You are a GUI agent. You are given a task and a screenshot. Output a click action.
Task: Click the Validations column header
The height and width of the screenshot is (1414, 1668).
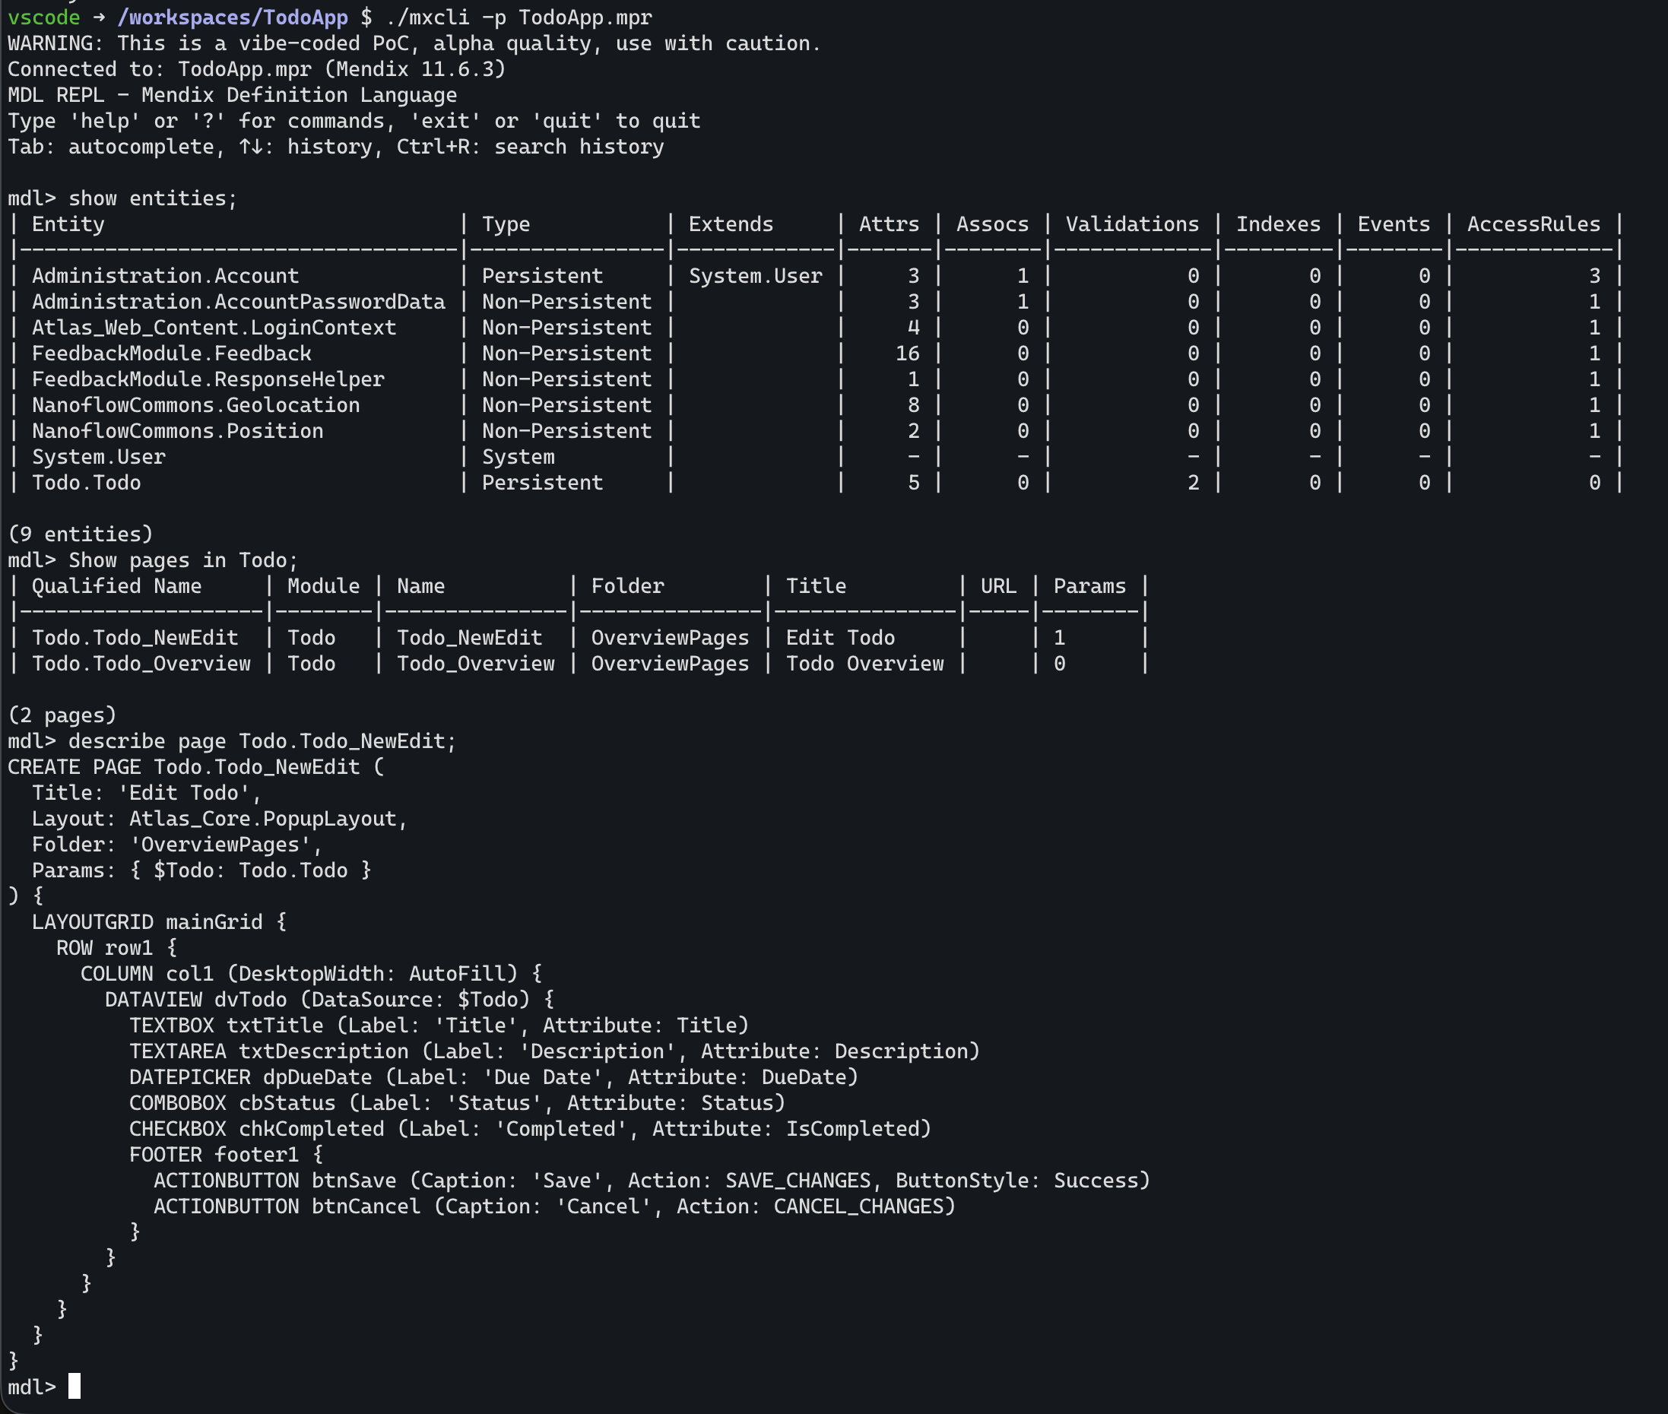[x=1132, y=224]
